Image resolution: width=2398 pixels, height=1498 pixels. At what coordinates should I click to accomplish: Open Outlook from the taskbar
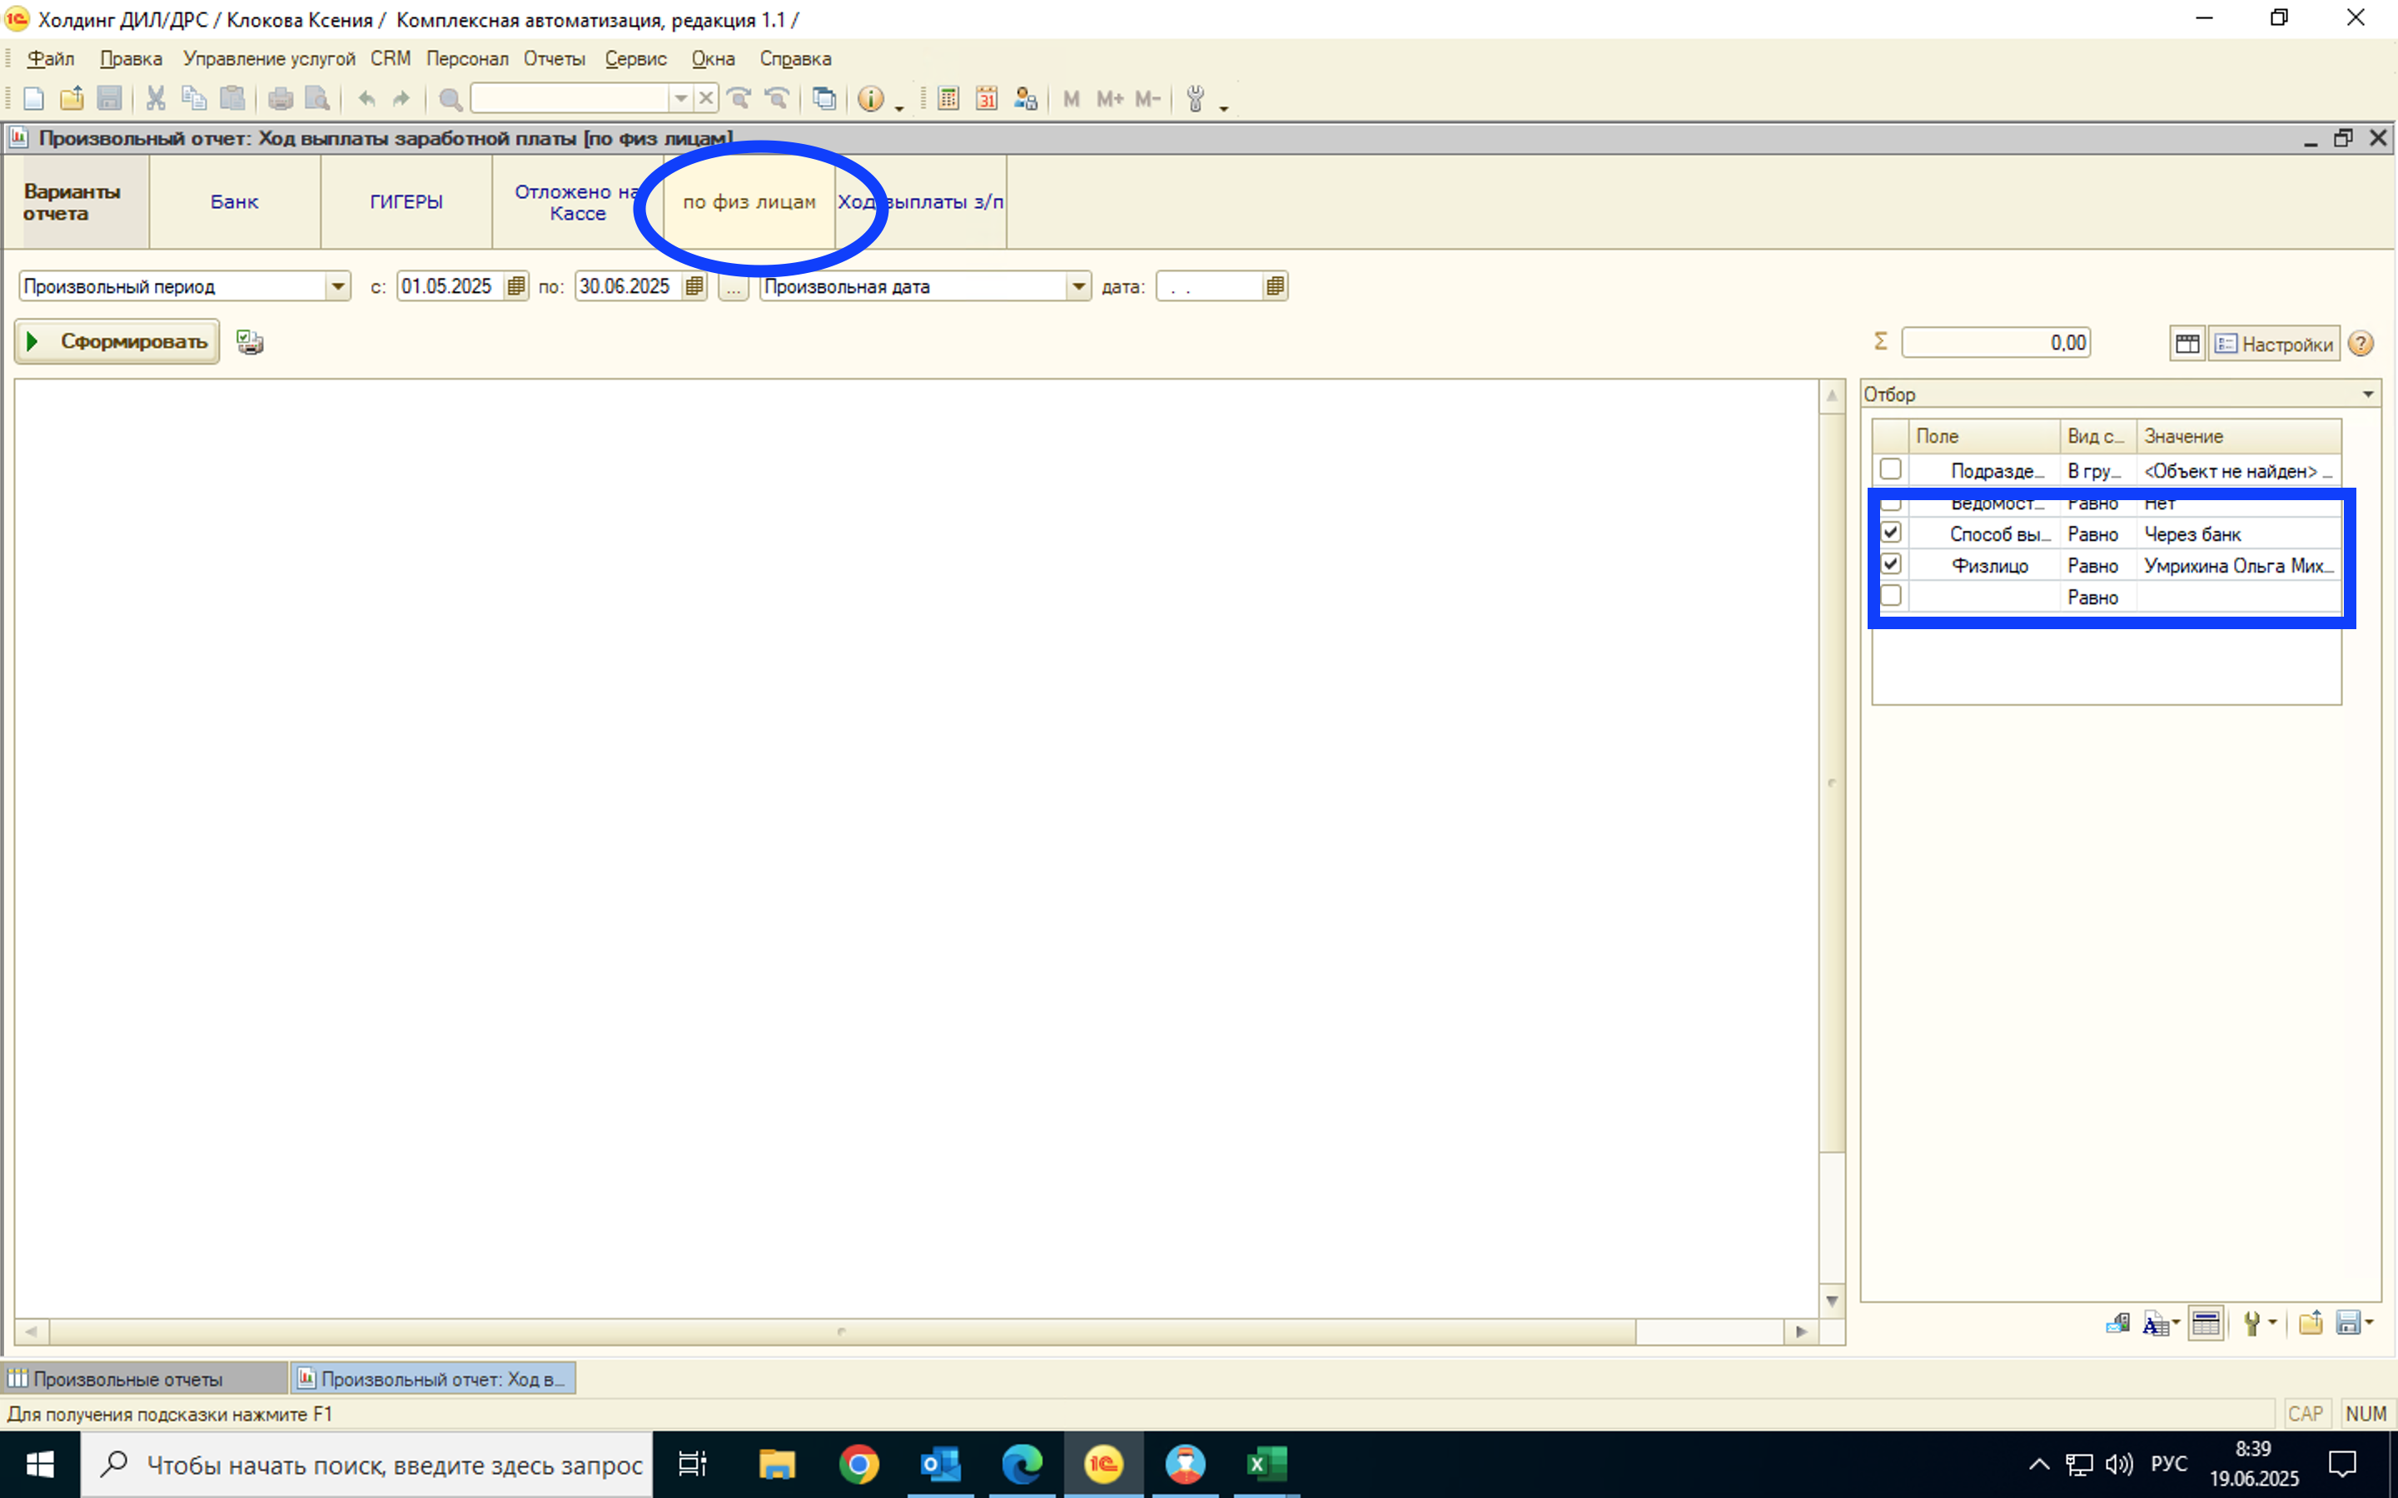pos(940,1465)
